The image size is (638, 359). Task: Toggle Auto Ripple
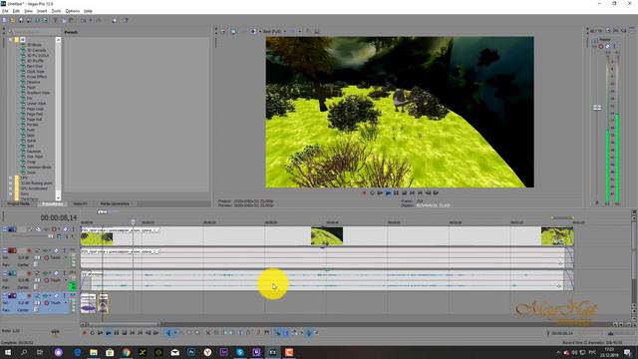coord(295,333)
